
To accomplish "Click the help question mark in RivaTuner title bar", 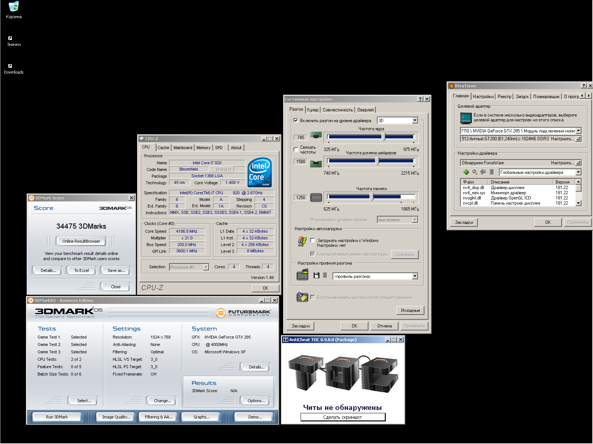I will pos(583,86).
